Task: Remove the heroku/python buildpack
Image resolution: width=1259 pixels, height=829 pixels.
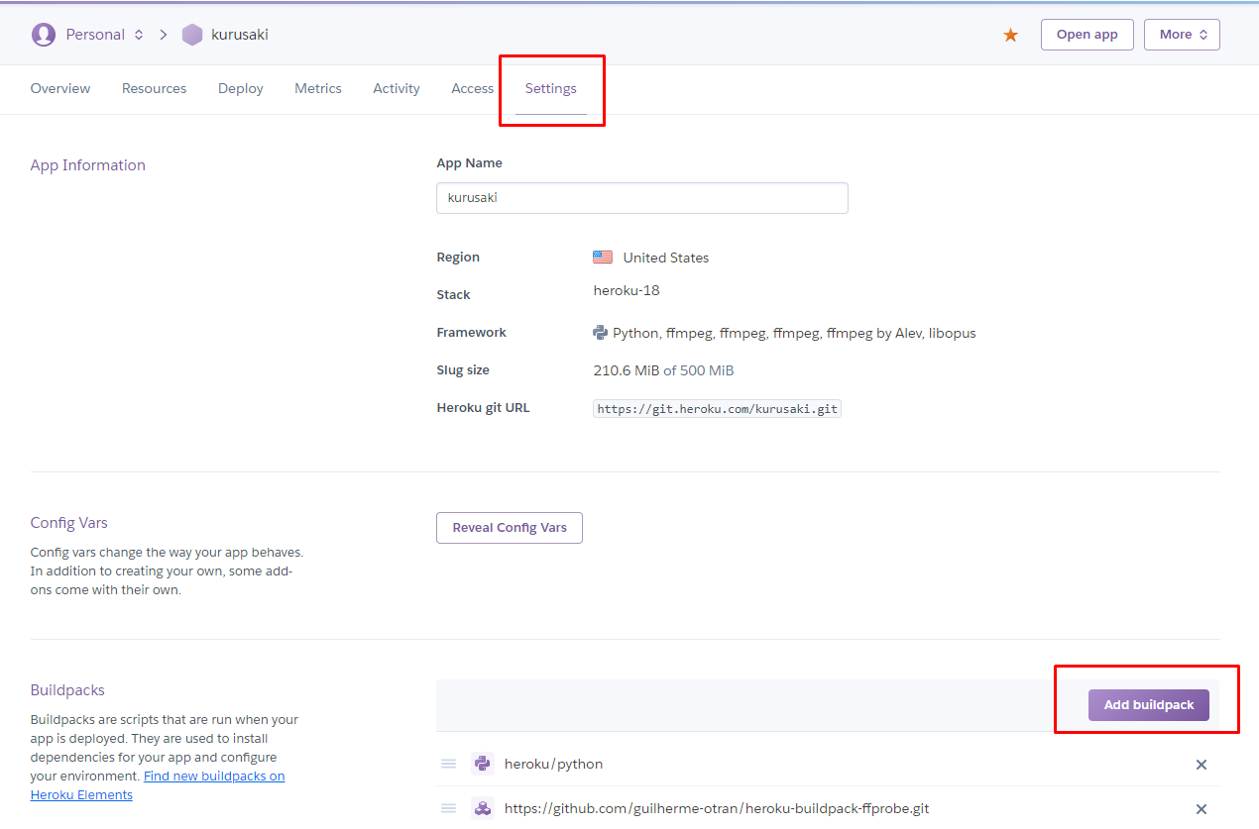Action: point(1202,765)
